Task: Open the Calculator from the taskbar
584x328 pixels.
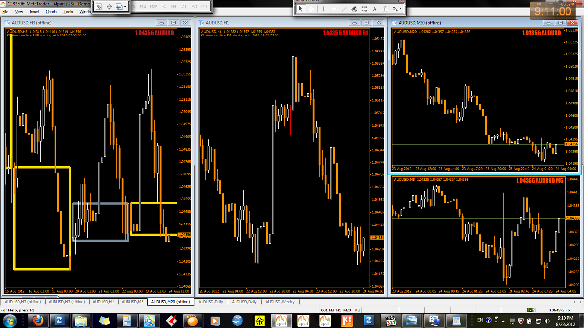Action: tap(127, 320)
